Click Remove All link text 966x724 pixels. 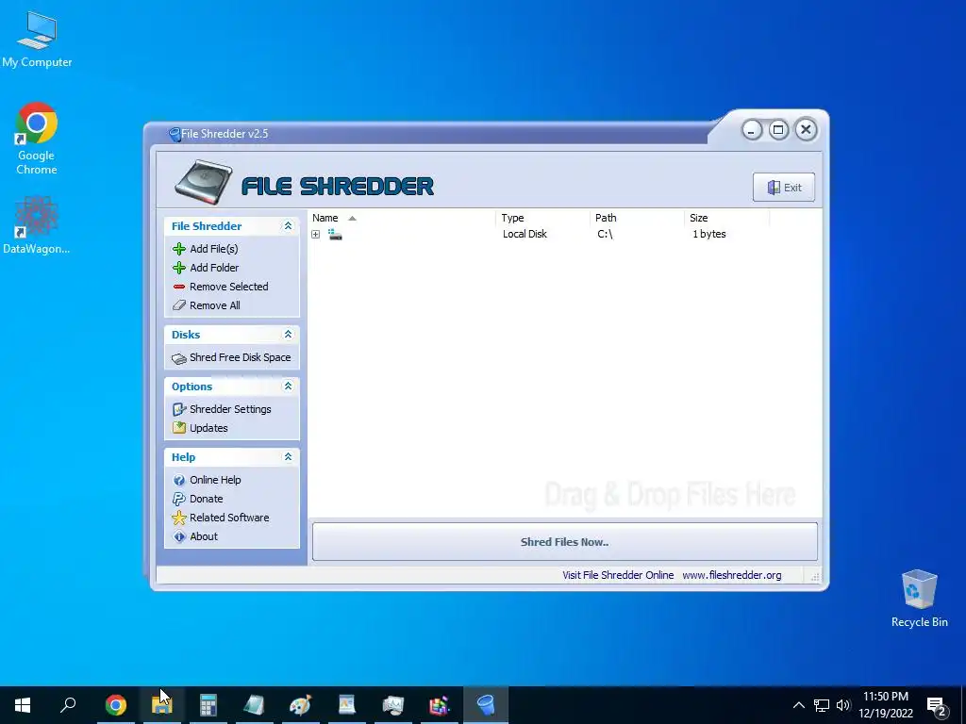(x=215, y=305)
